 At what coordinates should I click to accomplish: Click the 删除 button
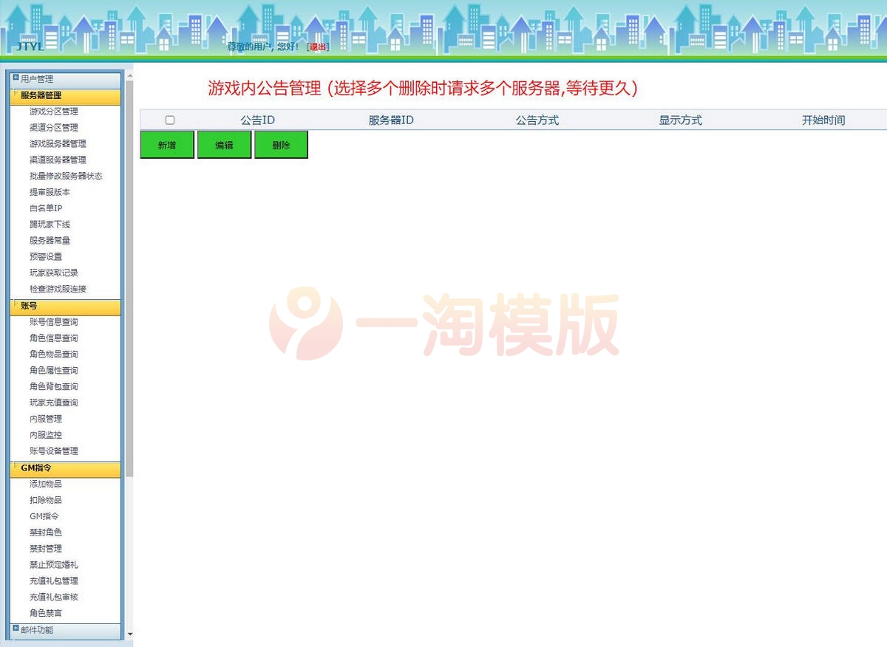pyautogui.click(x=281, y=144)
